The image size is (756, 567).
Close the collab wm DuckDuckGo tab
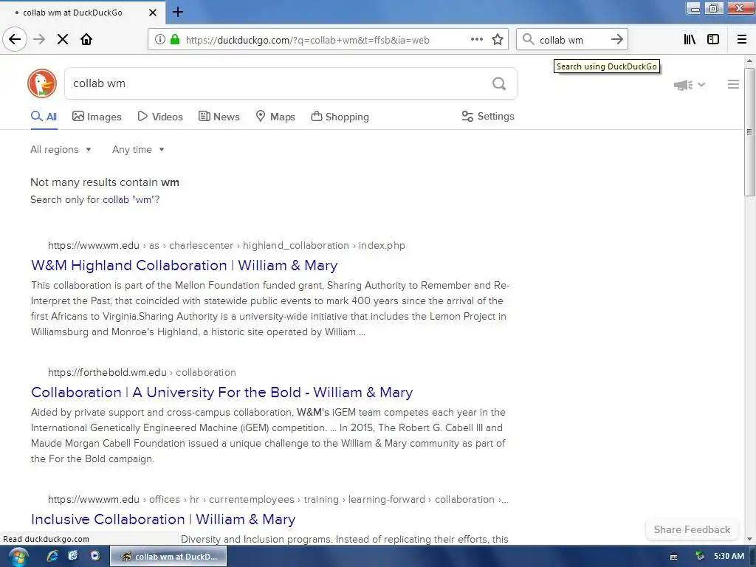click(x=152, y=13)
